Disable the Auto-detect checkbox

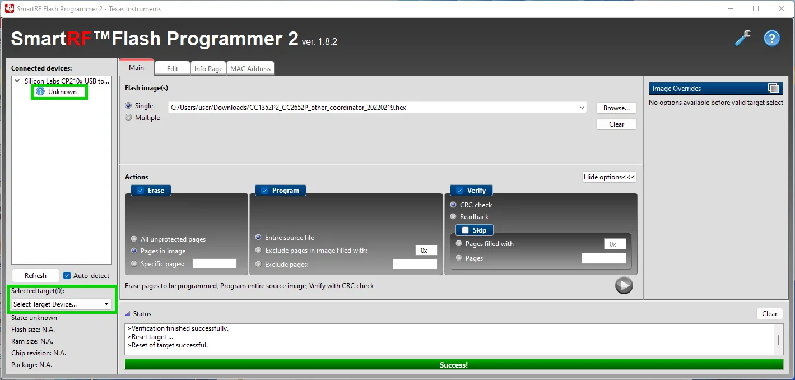click(67, 276)
